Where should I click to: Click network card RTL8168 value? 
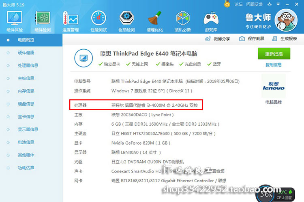(x=169, y=181)
